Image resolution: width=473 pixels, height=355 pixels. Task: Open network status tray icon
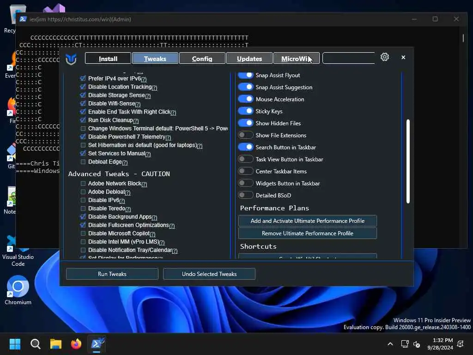tap(405, 344)
